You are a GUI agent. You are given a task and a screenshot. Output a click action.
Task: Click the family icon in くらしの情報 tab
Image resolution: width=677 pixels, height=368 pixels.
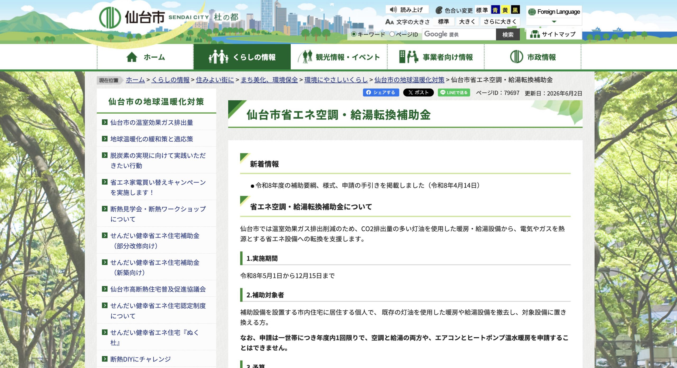218,57
